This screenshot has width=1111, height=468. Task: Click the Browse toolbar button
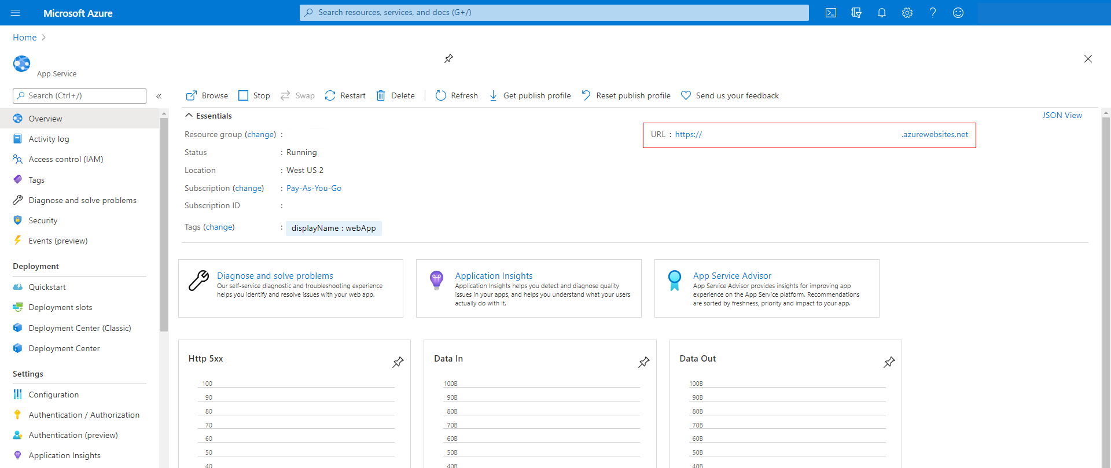(207, 95)
